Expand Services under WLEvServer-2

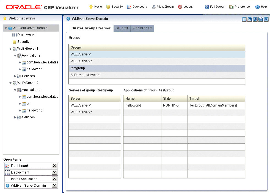pos(15,117)
